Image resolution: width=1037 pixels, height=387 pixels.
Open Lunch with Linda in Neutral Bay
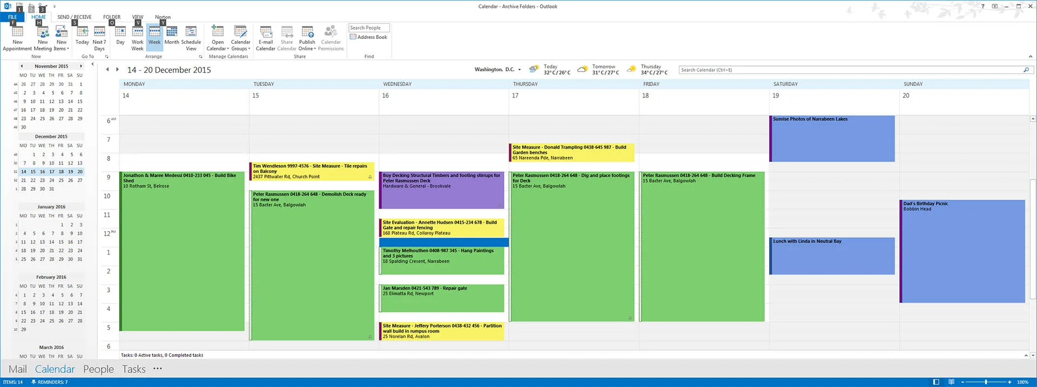[832, 256]
